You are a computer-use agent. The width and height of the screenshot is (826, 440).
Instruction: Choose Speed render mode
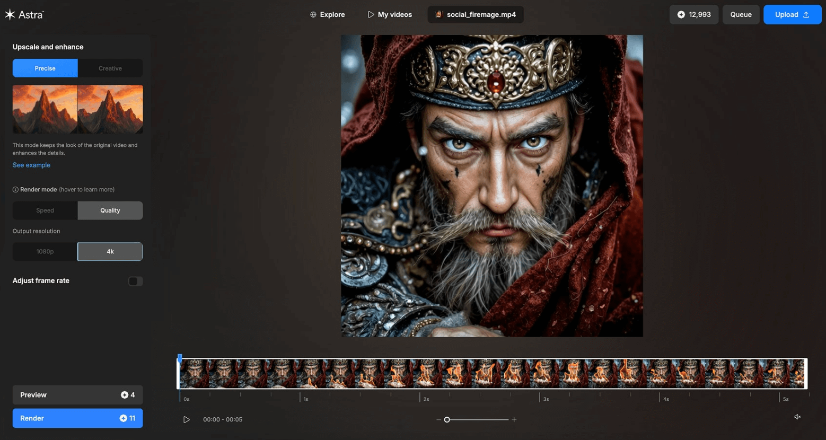point(45,210)
